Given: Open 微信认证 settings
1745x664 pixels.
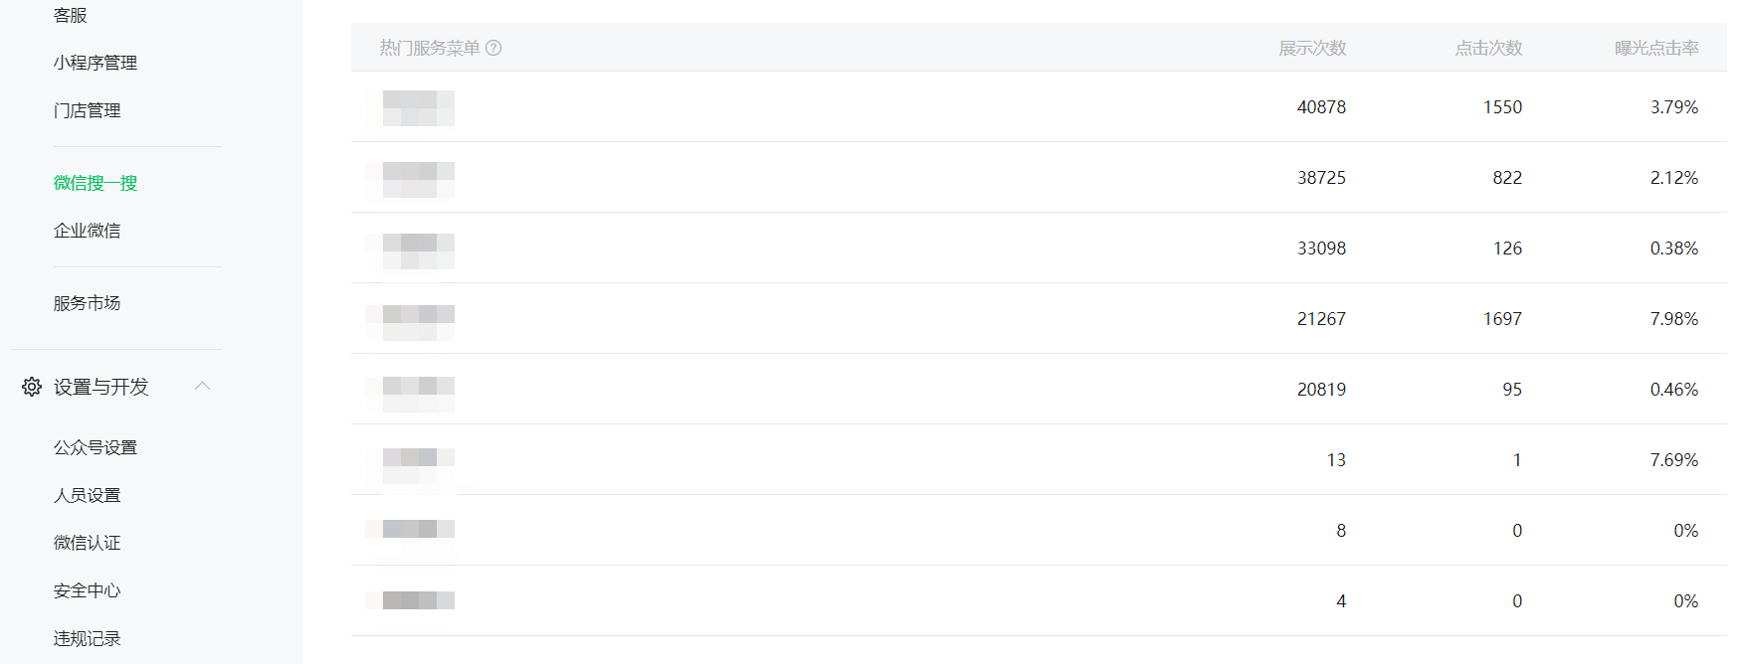Looking at the screenshot, I should coord(88,543).
